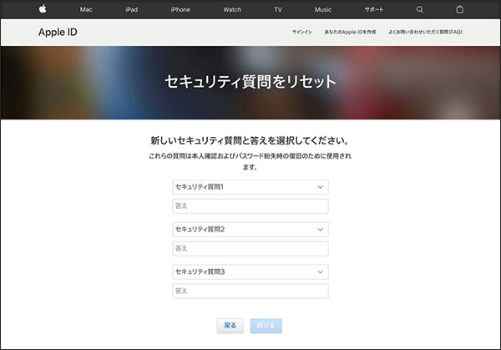
Task: Open the FAQ link in header
Action: 425,32
